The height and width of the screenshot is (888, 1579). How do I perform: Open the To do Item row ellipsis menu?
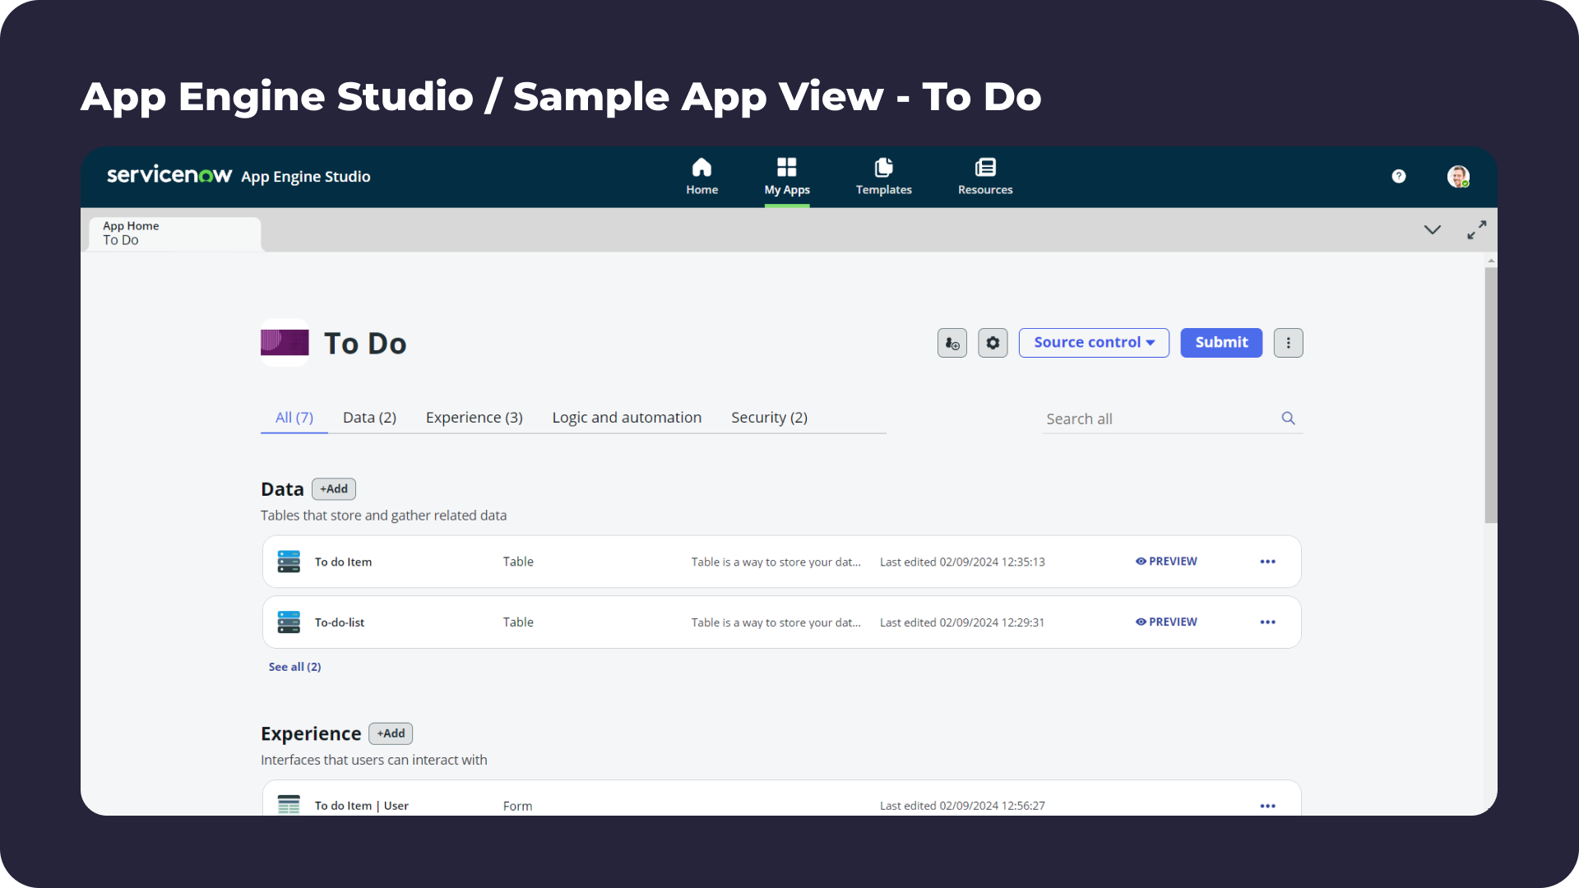(x=1268, y=562)
